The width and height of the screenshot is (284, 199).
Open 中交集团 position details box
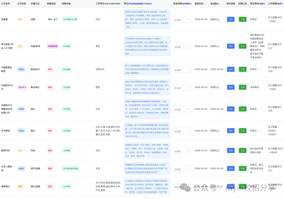coord(147,131)
